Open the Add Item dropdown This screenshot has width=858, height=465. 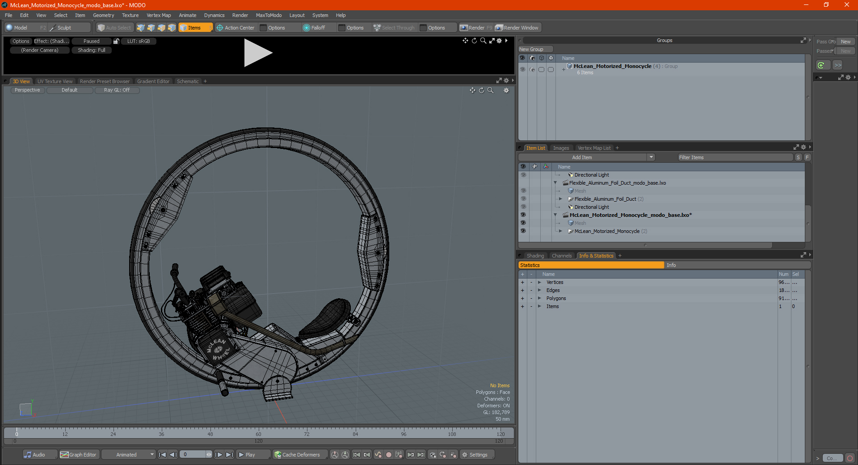[x=651, y=157]
